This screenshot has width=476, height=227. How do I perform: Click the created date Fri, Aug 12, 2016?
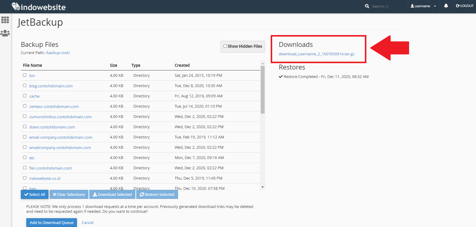tap(199, 96)
